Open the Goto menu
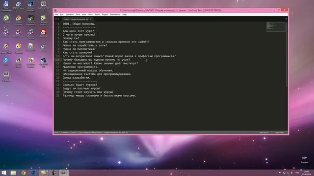Viewport: 314px width, 176px height. pos(90,15)
